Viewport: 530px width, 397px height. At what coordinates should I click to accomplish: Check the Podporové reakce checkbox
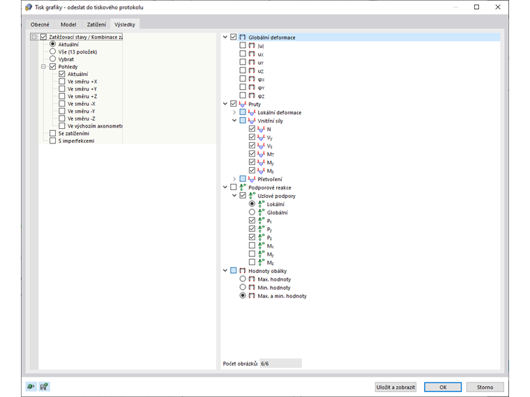(233, 187)
